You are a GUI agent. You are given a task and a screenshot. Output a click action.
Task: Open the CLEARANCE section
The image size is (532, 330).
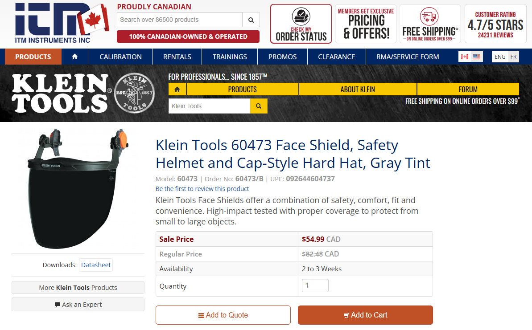pos(336,57)
